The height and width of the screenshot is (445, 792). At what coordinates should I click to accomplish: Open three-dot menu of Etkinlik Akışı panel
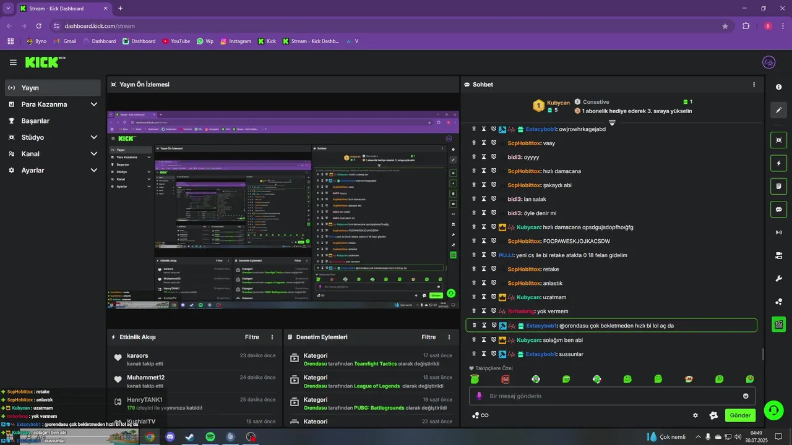tap(272, 337)
